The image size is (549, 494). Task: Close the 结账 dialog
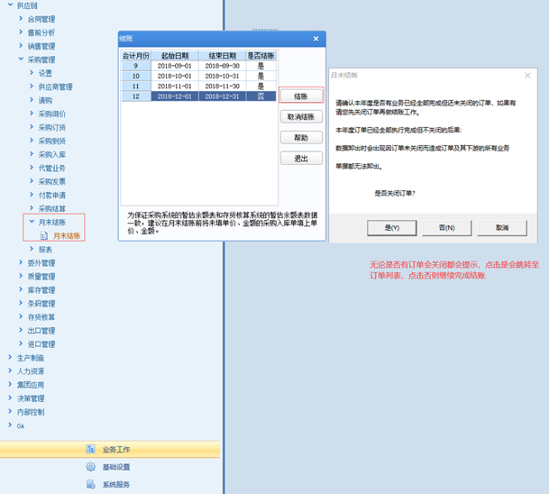316,39
